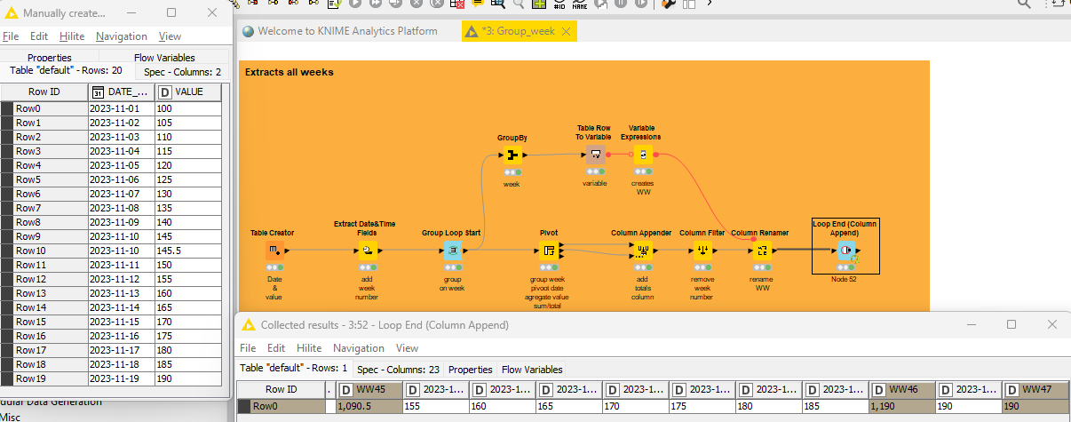
Task: Select the GroupBy node icon
Action: coord(512,155)
